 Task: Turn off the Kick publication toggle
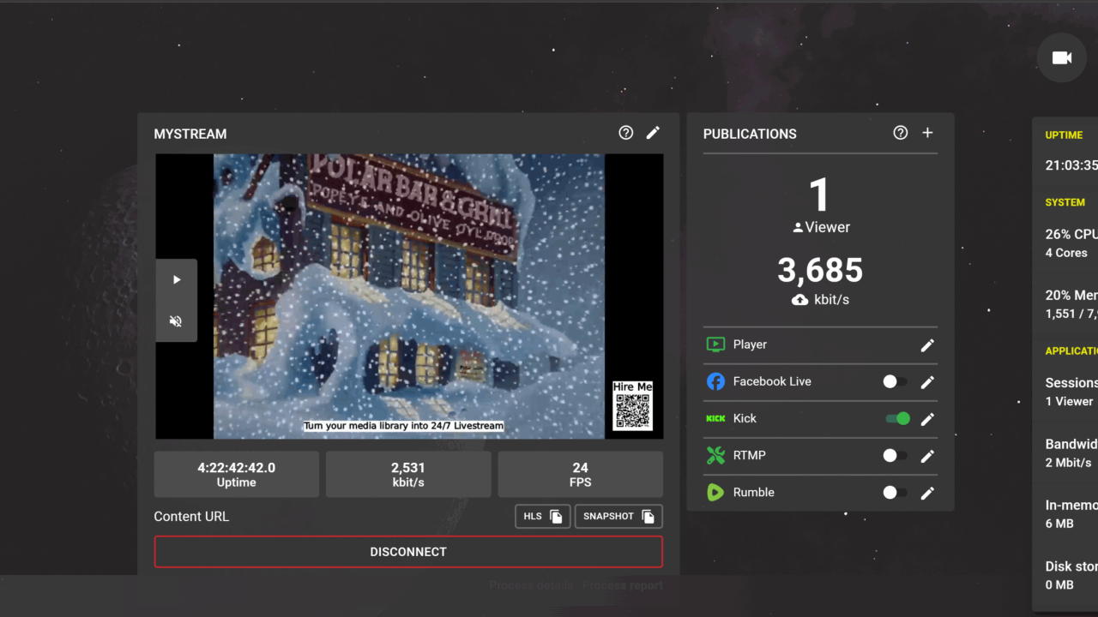(x=898, y=418)
